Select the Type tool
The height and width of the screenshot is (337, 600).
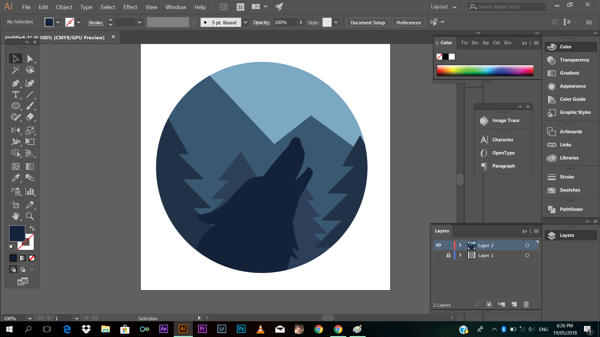(16, 95)
